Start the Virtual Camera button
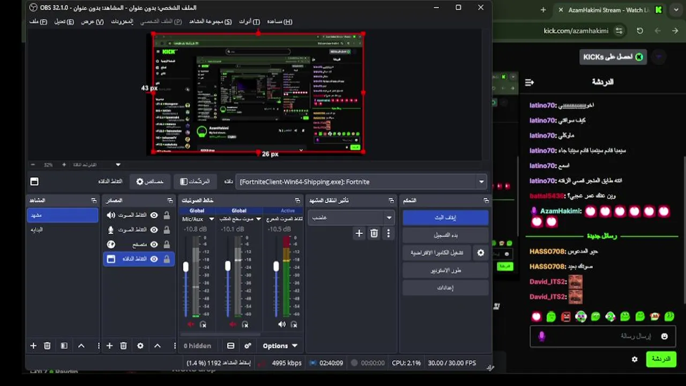The image size is (686, 386). [437, 253]
